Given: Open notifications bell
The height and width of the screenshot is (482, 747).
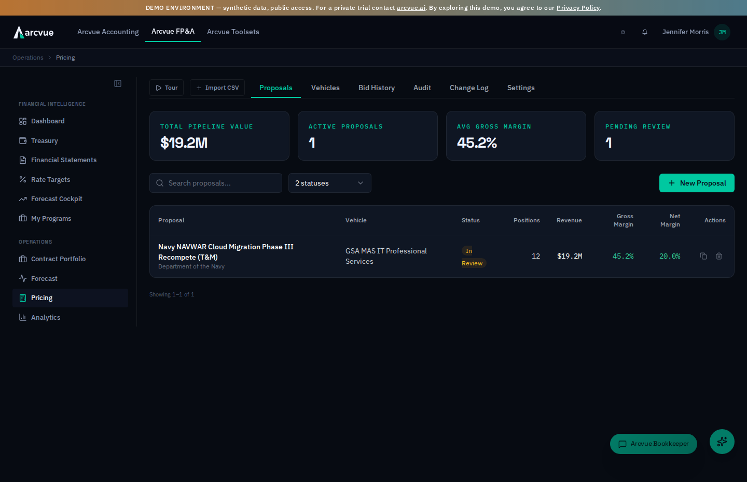Looking at the screenshot, I should click(x=645, y=32).
